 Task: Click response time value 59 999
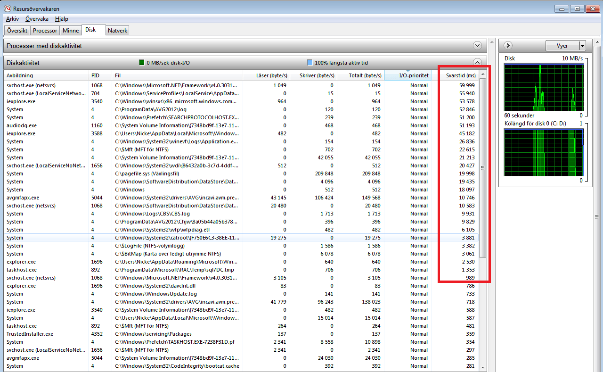click(467, 85)
